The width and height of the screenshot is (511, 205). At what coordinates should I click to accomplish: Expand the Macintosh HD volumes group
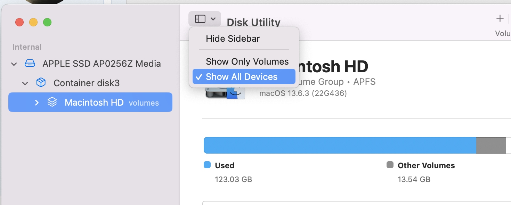(x=36, y=102)
